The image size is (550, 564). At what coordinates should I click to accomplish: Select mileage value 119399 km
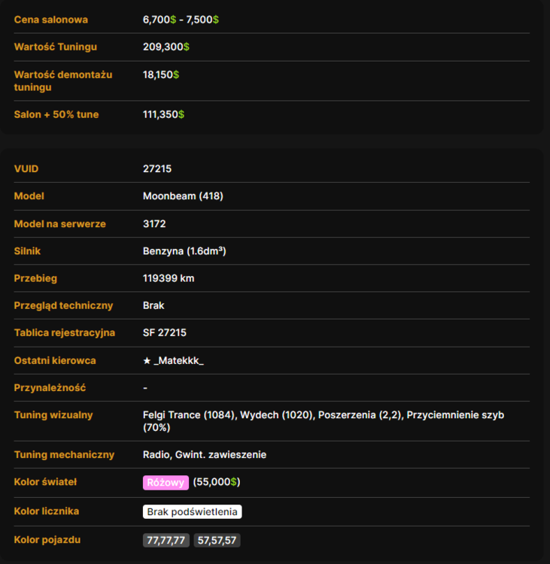pyautogui.click(x=169, y=278)
